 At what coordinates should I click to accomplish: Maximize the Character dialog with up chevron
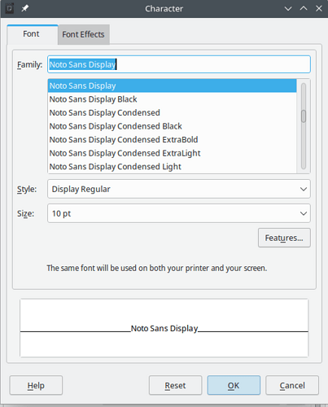304,8
